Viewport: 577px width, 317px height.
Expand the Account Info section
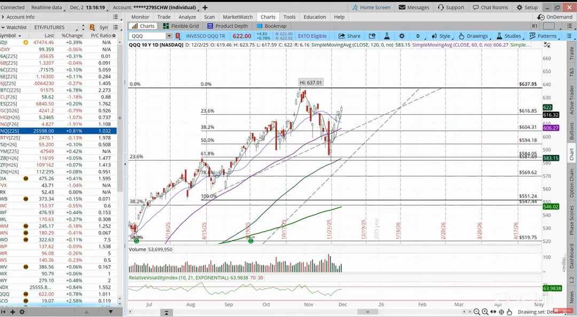[18, 17]
